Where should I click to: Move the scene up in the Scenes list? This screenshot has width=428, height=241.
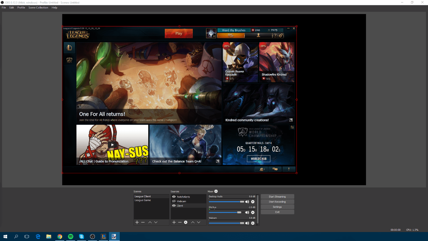[x=150, y=222]
